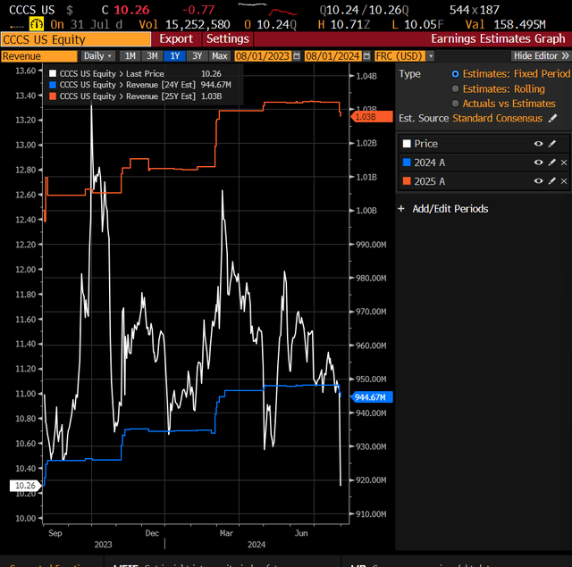572x567 pixels.
Task: Click the 1.03B orange axis marker
Action: (372, 117)
